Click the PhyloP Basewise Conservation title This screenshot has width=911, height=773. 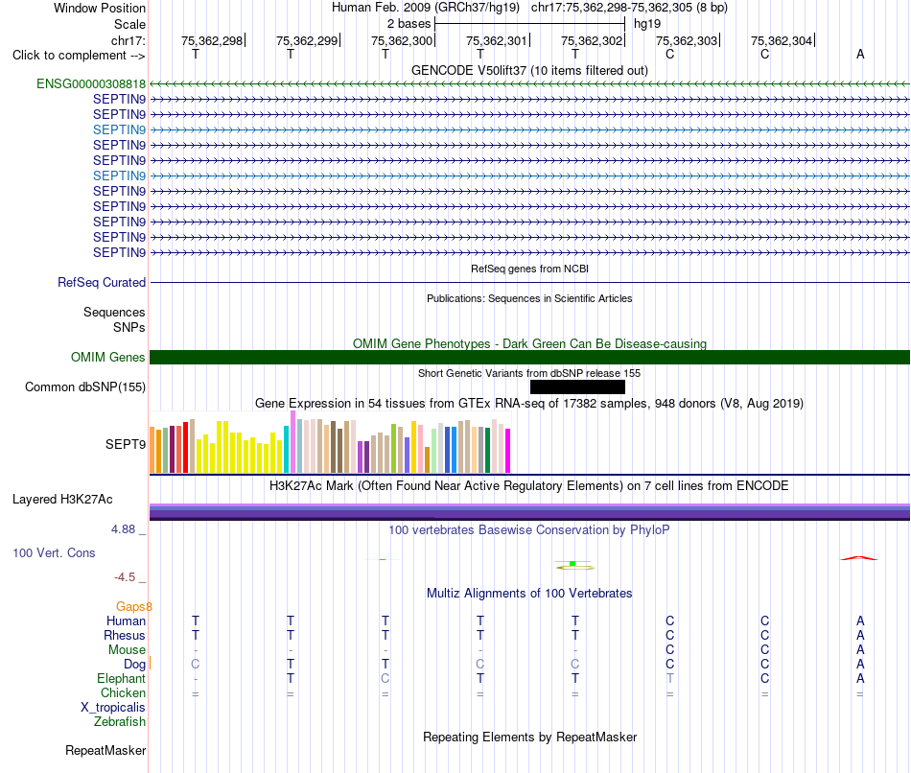coord(529,530)
